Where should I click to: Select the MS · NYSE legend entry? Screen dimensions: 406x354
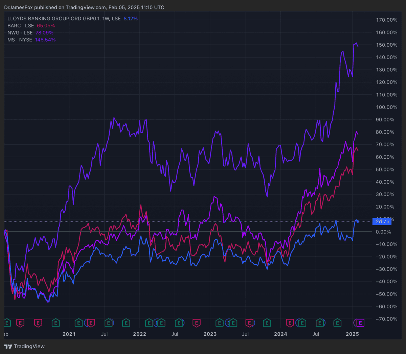[20, 40]
